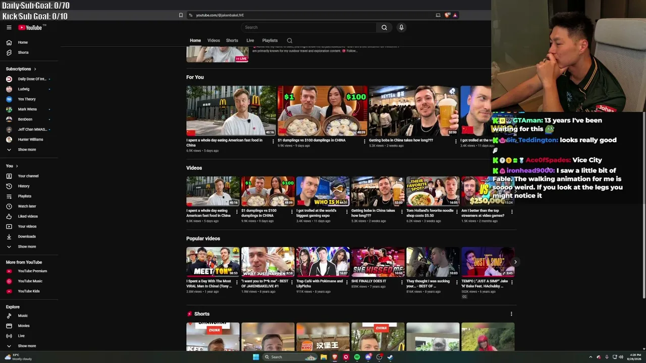Switch to the channel Playlists tab

270,40
